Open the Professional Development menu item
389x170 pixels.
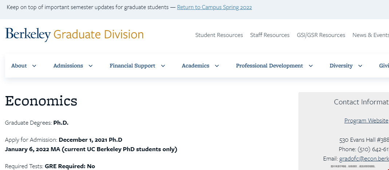point(269,66)
